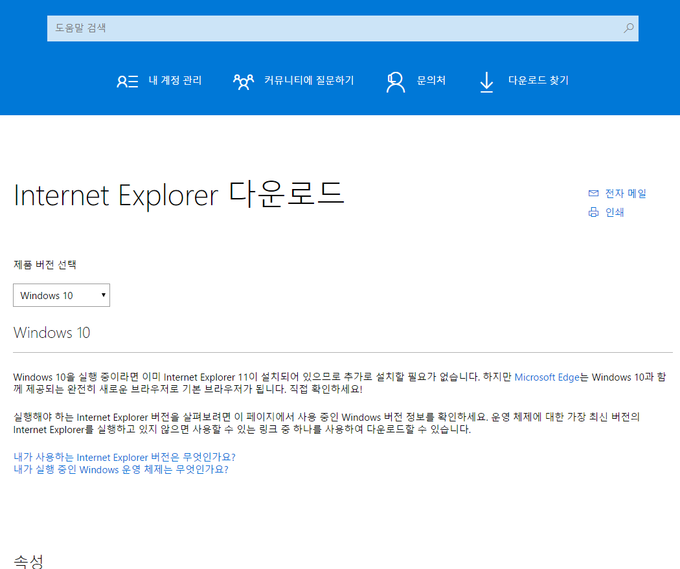Click the 속성 heading at bottom

point(28,562)
